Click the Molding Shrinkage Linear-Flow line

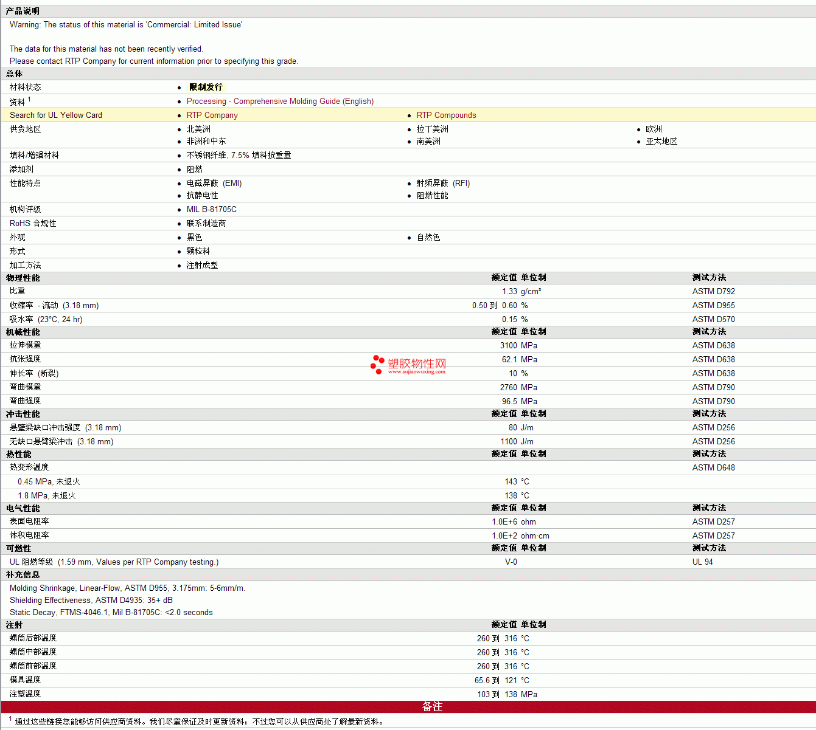(x=128, y=588)
